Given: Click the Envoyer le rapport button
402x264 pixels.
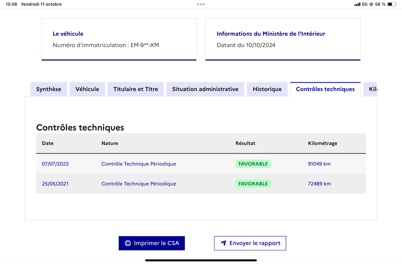Looking at the screenshot, I should (250, 243).
